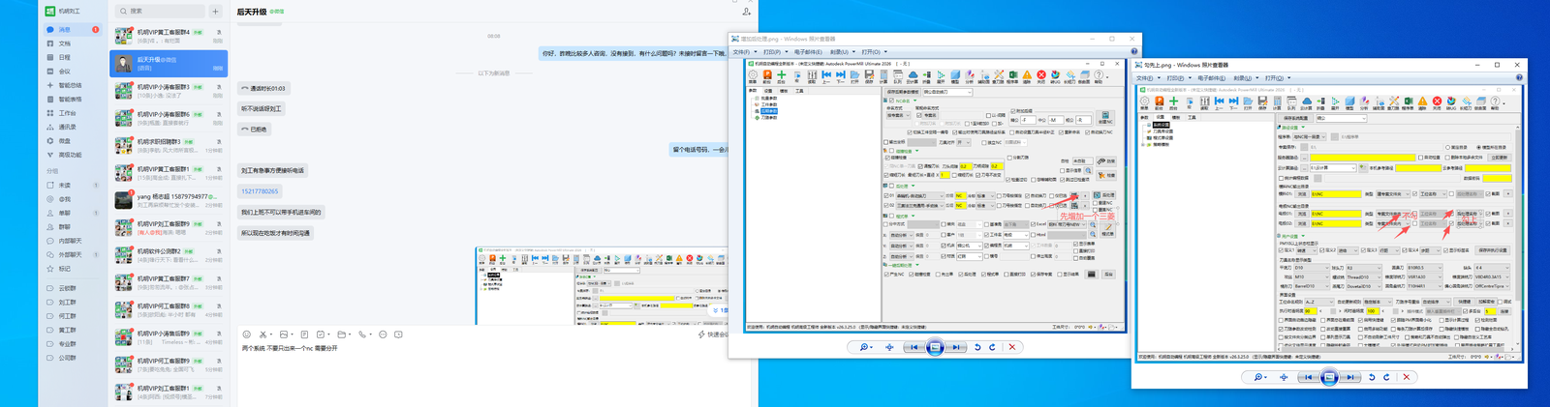Image resolution: width=1550 pixels, height=407 pixels.
Task: Open 刻录(U) menu in the 增加后处理.png viewer
Action: [x=841, y=52]
